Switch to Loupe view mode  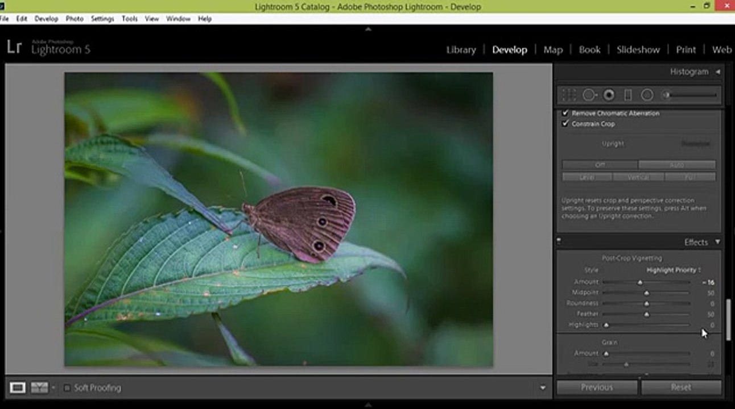pos(18,387)
